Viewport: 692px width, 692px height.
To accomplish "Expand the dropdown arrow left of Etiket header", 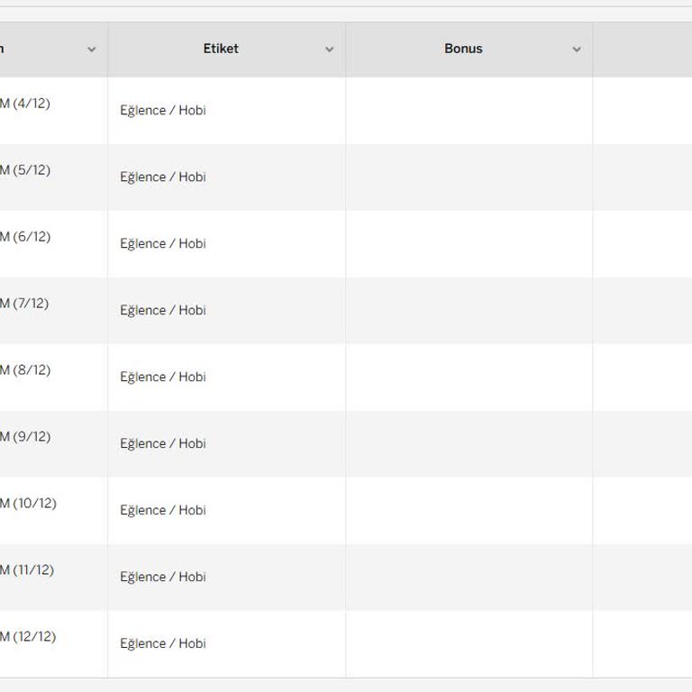I will (91, 50).
